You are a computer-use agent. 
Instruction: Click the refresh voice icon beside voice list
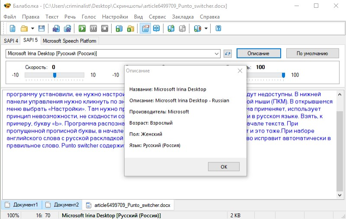click(x=227, y=54)
